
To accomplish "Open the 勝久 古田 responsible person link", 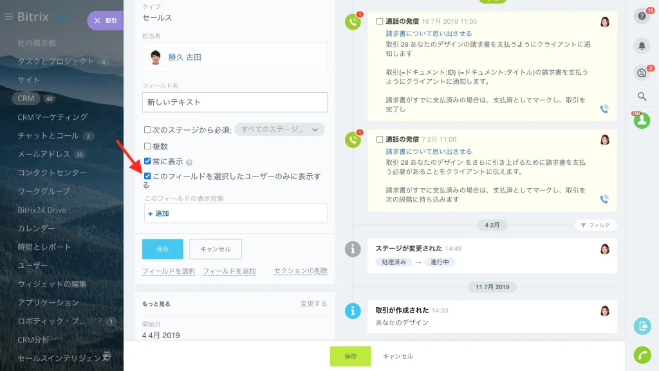I will click(185, 57).
